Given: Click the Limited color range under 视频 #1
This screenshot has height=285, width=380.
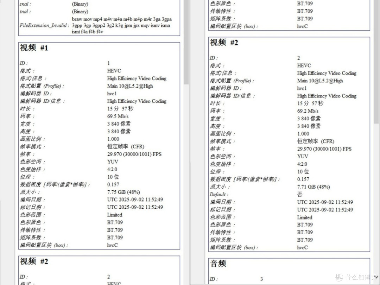Looking at the screenshot, I should pyautogui.click(x=115, y=215).
